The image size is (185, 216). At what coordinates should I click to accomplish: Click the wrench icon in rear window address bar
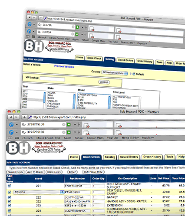(45, 18)
